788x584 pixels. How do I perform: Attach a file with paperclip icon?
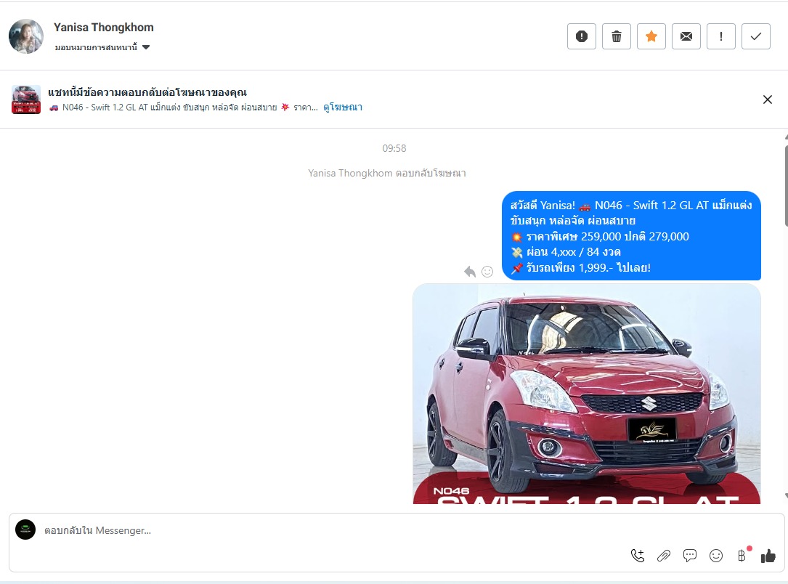[x=664, y=556]
